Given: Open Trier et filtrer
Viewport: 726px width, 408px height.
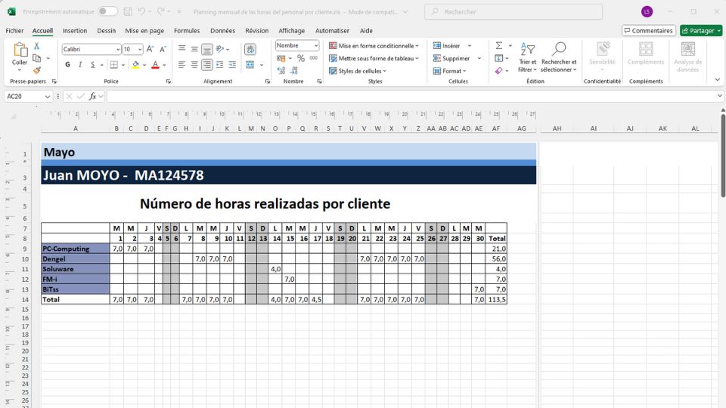Looking at the screenshot, I should coord(527,57).
